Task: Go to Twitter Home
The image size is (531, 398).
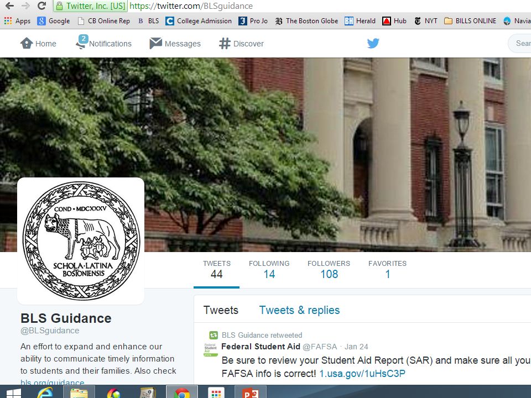Action: point(38,43)
